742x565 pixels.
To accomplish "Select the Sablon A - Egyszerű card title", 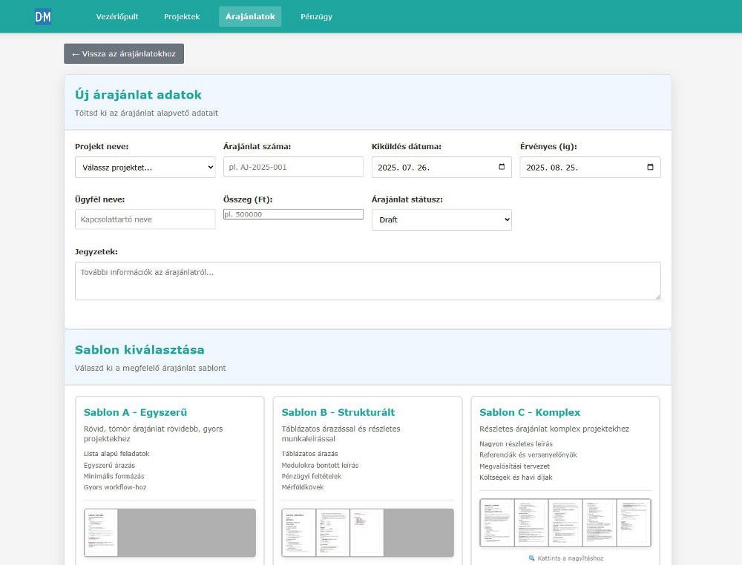I will point(135,412).
